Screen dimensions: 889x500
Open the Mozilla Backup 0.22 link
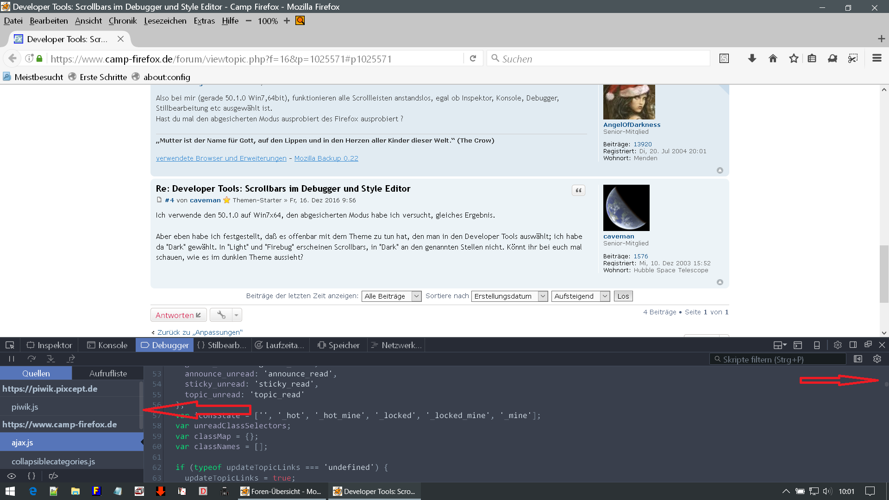point(326,158)
